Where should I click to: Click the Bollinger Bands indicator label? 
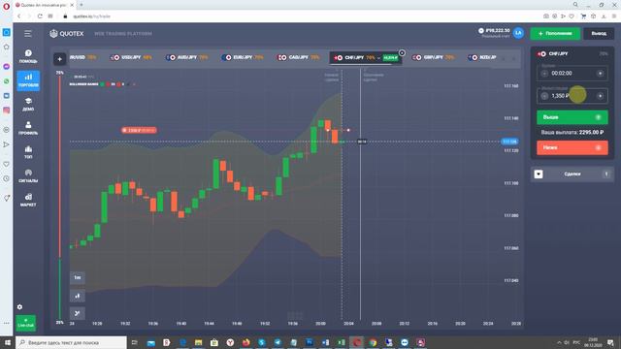(84, 84)
